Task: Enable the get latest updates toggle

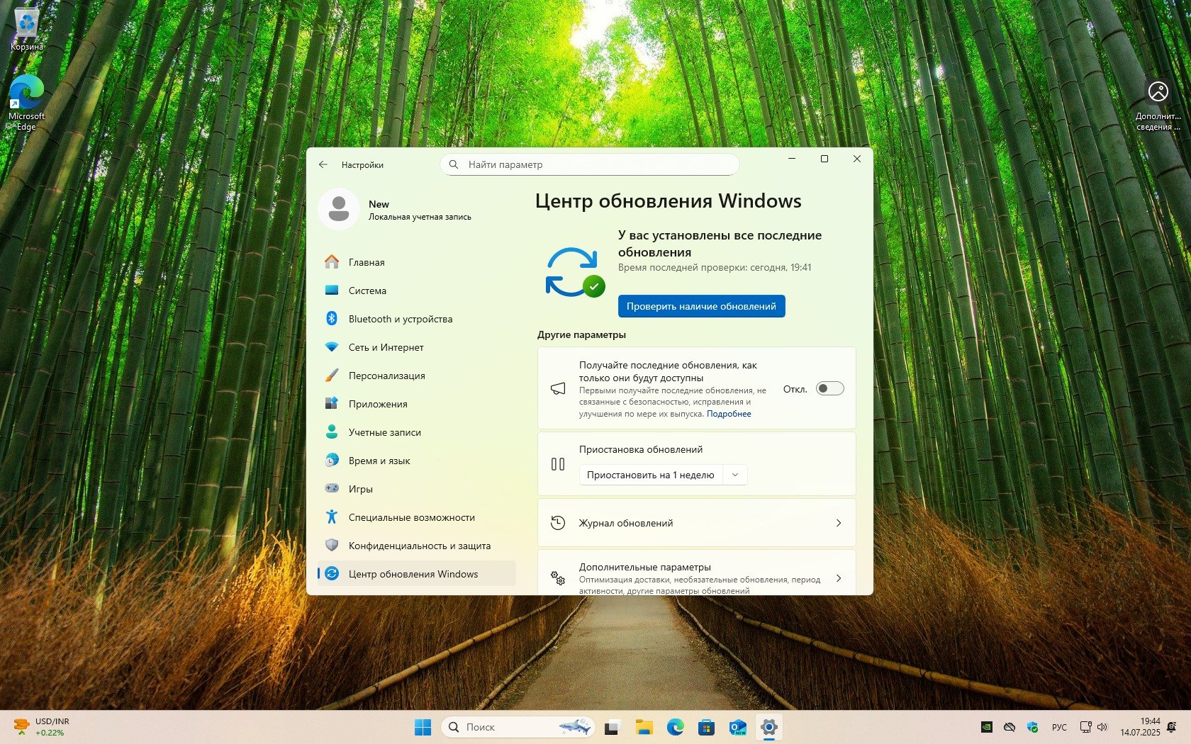Action: tap(829, 388)
